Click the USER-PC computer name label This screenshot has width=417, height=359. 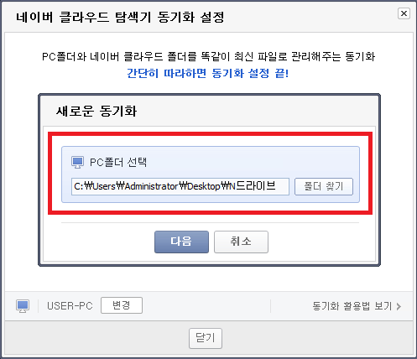[x=70, y=306]
